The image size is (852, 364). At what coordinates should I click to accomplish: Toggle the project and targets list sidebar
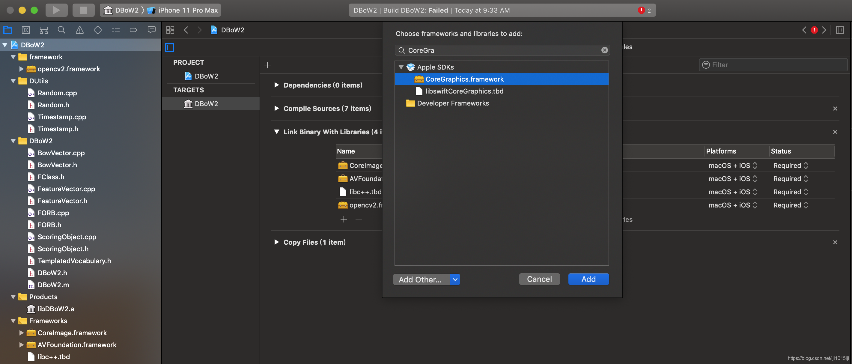[x=170, y=48]
